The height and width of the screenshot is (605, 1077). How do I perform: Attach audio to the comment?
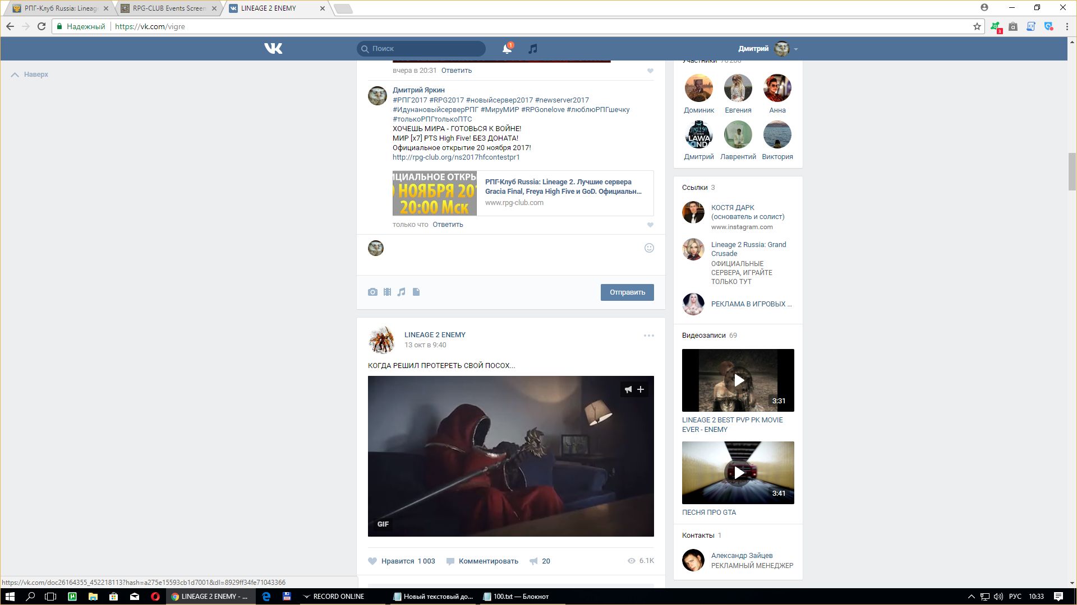(x=401, y=292)
